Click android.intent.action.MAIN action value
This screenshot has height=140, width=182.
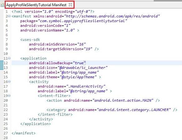123,100
